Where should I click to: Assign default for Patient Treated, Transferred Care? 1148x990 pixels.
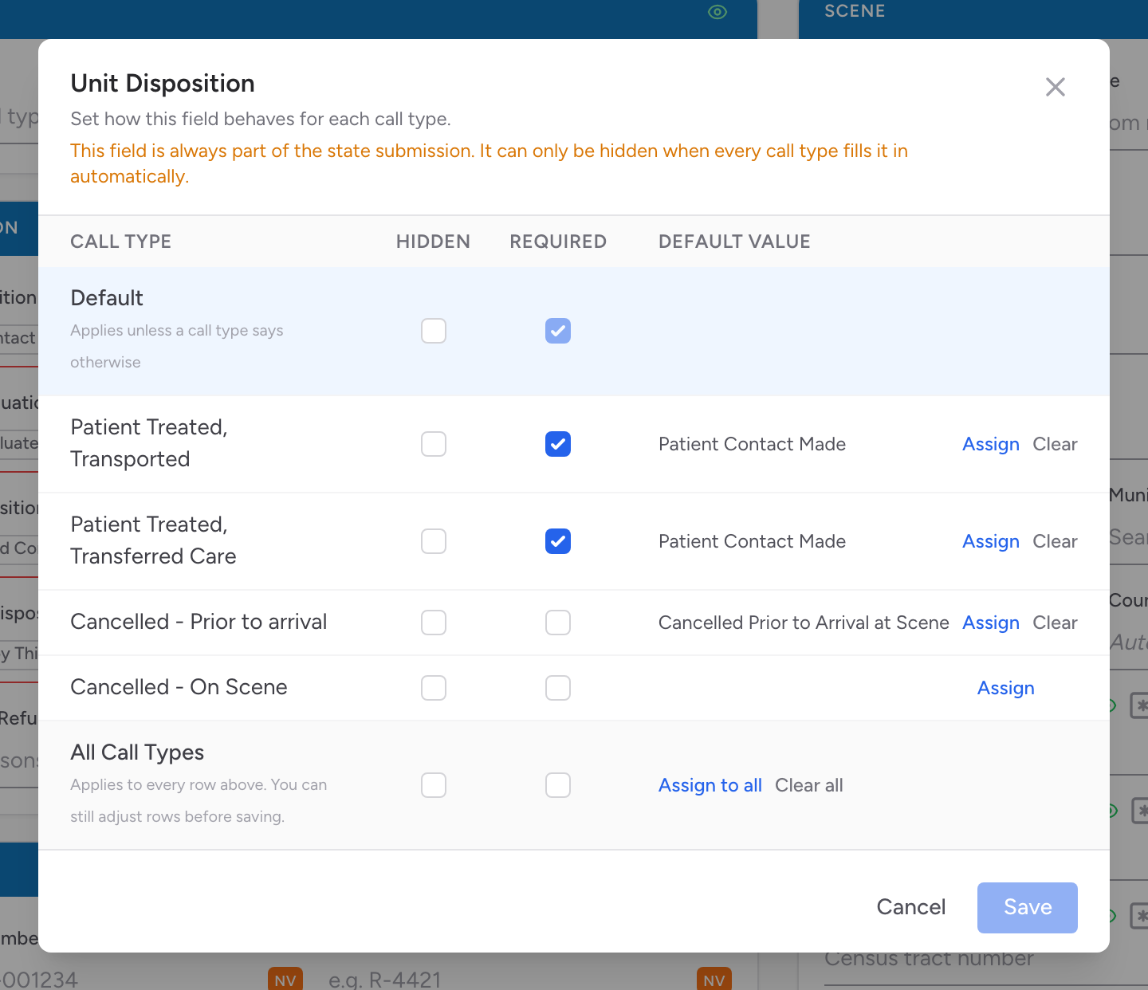click(x=991, y=541)
